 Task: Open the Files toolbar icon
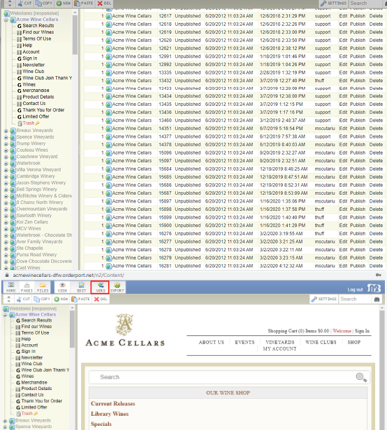click(42, 287)
